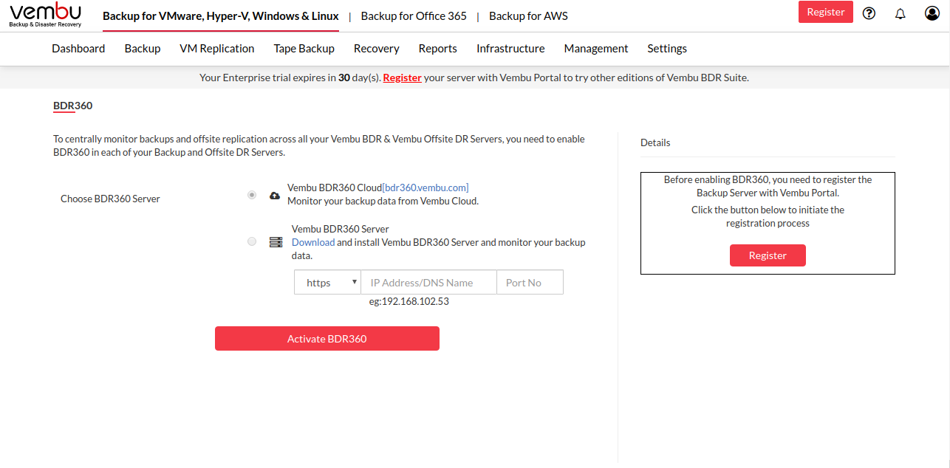950x468 pixels.
Task: Click the Register button in top header
Action: 826,12
